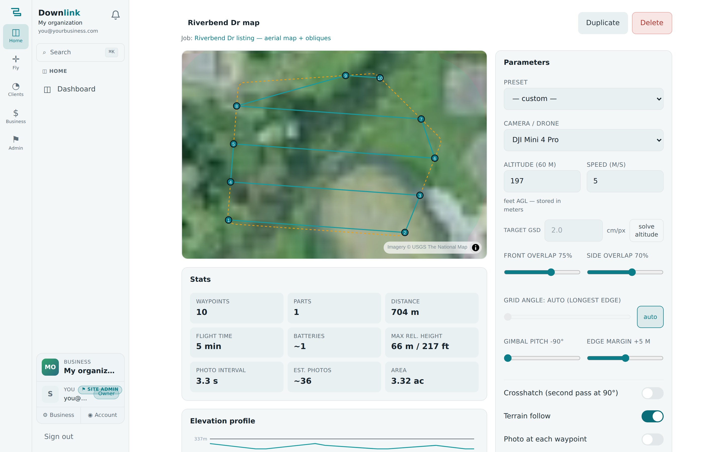Open the Business dollar section
Screen dimensions: 724x452
click(x=16, y=117)
